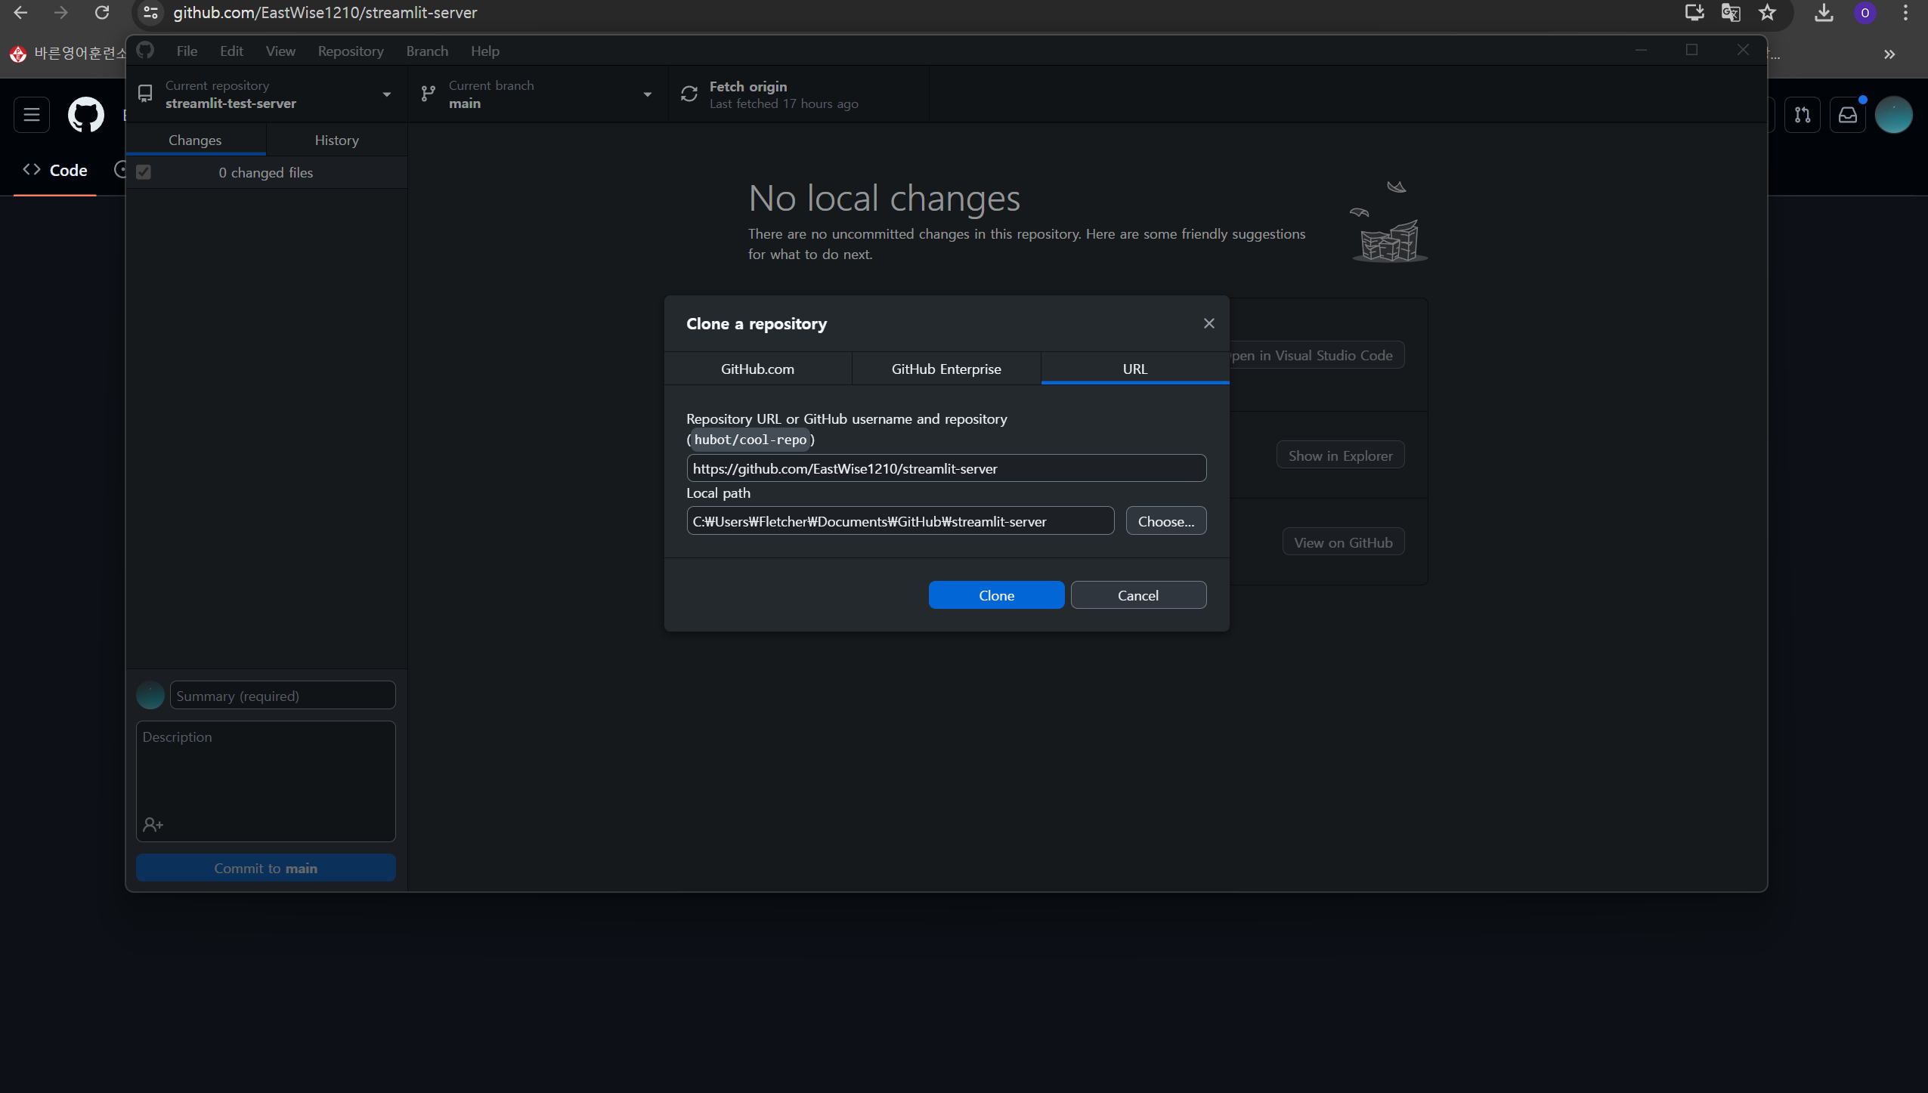Click Open in Visual Studio Code button
Image resolution: width=1928 pixels, height=1093 pixels.
tap(1317, 355)
